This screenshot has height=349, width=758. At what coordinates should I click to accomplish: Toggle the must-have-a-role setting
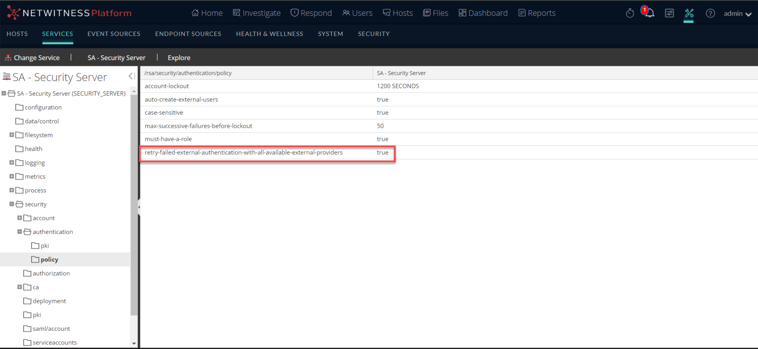click(382, 139)
